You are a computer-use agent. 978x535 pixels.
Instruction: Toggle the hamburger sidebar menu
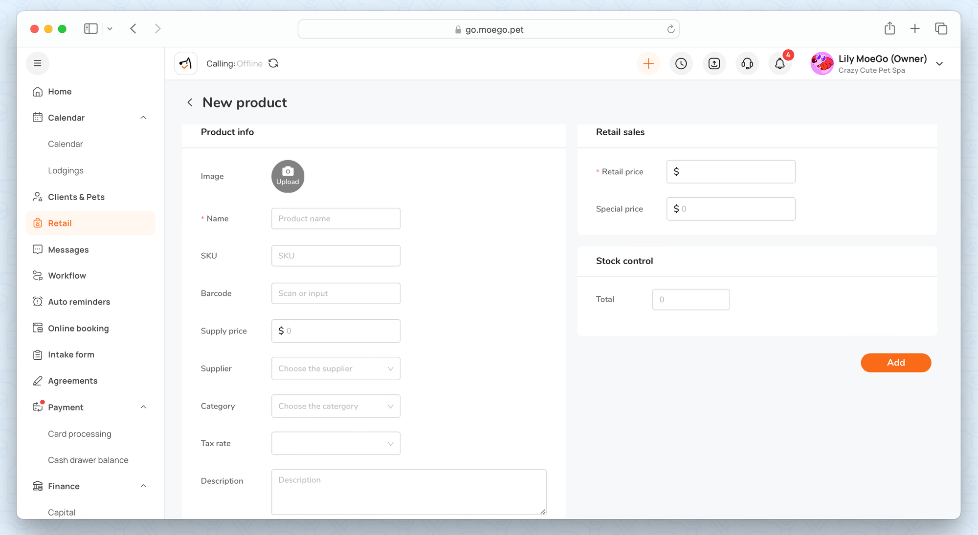coord(38,63)
